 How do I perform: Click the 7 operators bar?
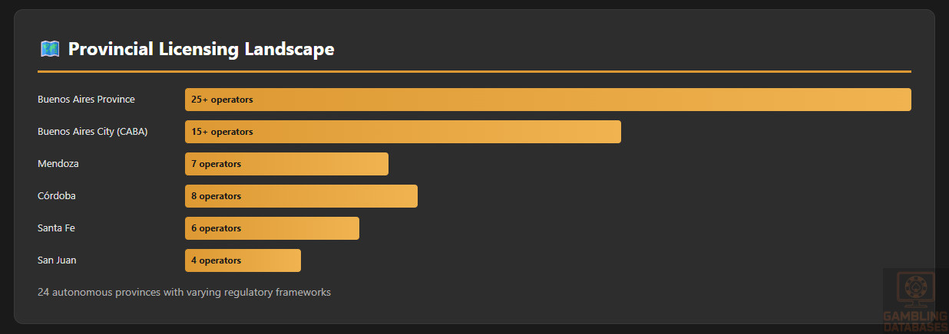pos(286,164)
